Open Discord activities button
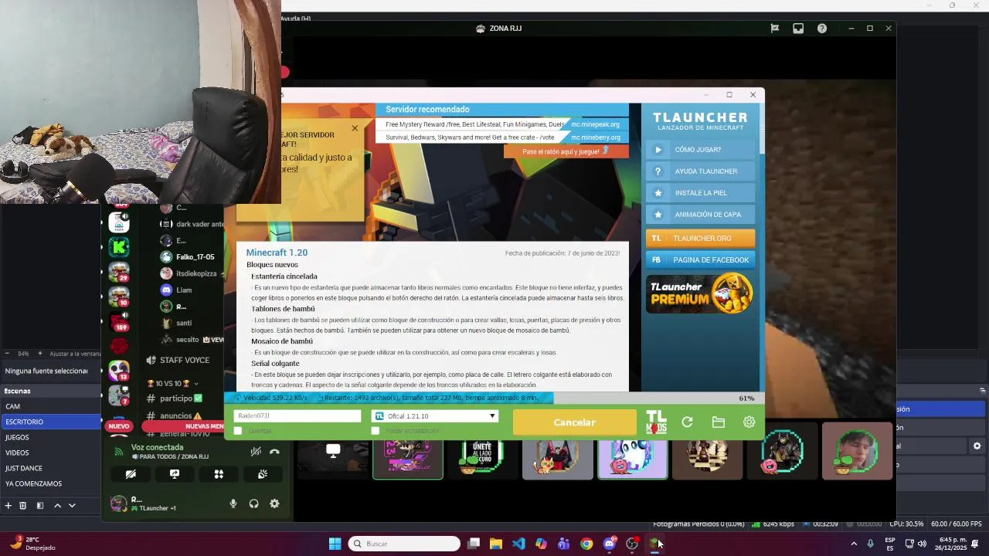The image size is (989, 556). pos(219,474)
